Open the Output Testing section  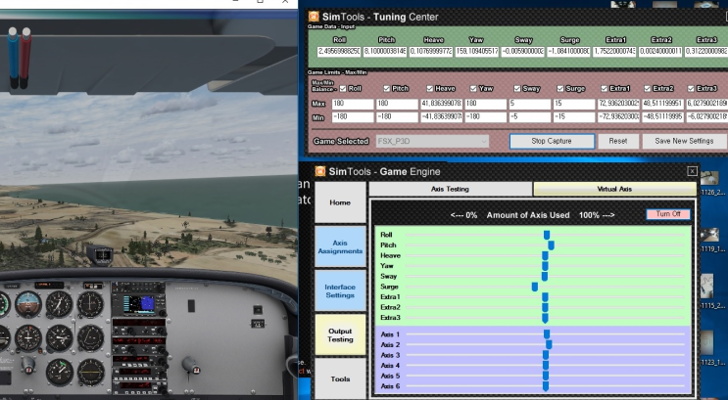(x=340, y=335)
